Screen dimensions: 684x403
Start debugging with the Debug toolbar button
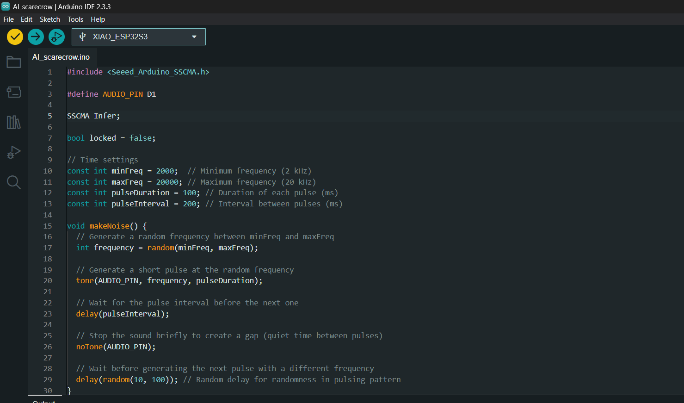pyautogui.click(x=56, y=37)
